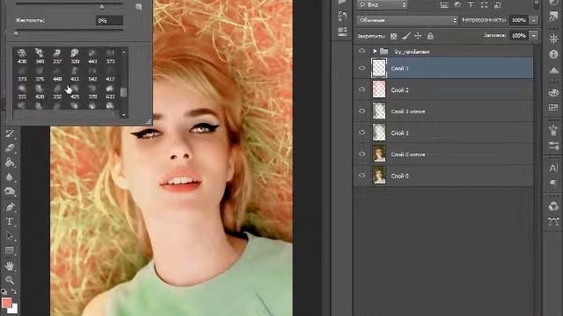Hide the selected Слой 3 layer

[362, 68]
